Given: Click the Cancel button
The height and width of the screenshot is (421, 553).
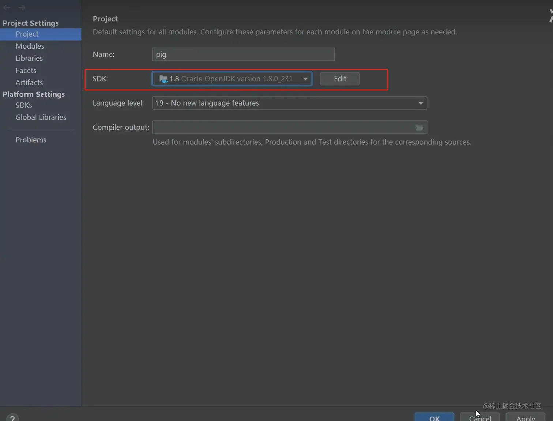Looking at the screenshot, I should tap(480, 417).
